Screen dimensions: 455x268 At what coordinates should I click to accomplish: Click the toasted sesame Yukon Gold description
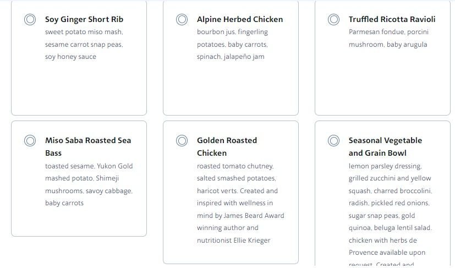point(89,184)
